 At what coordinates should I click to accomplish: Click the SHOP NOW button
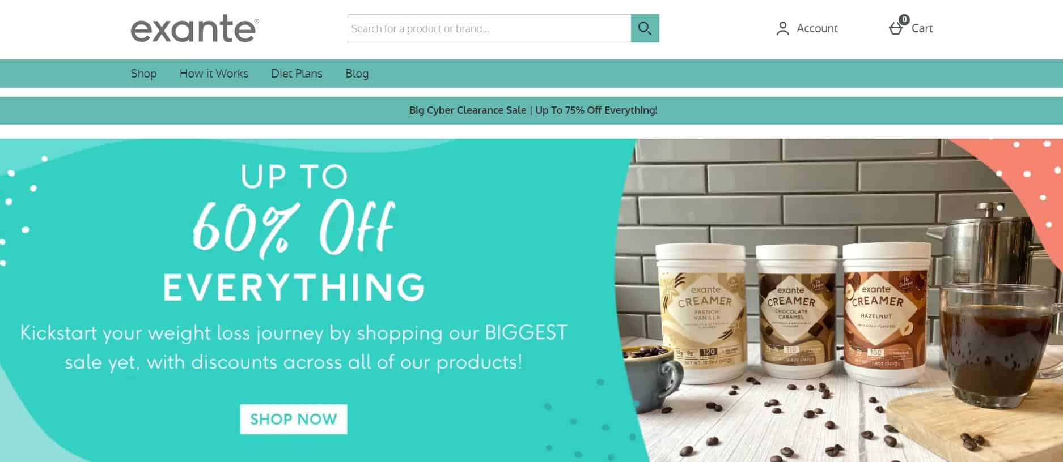tap(293, 419)
